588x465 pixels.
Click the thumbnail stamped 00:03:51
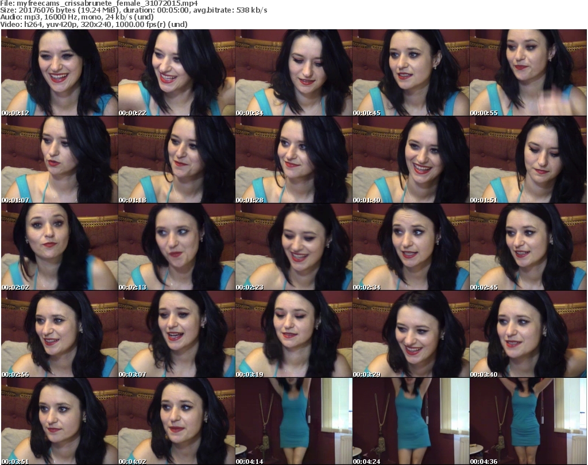pyautogui.click(x=60, y=421)
